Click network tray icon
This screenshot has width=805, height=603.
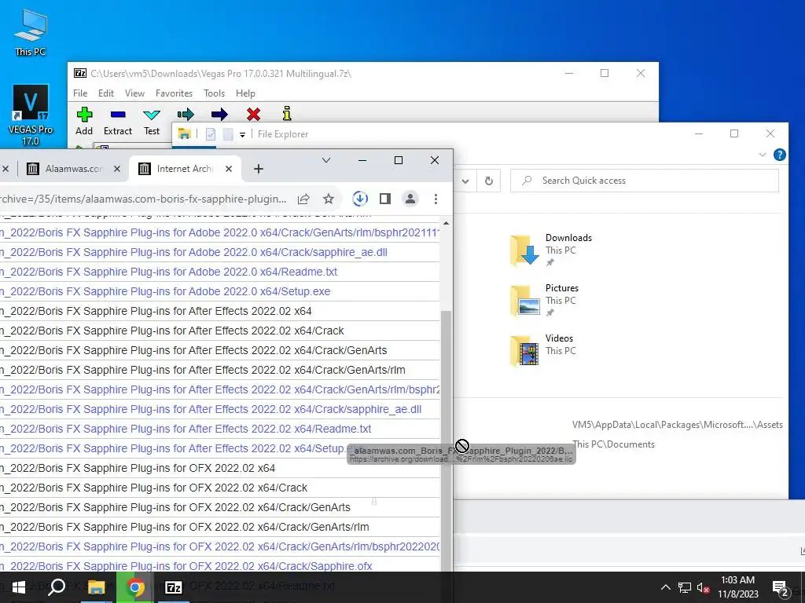coord(685,587)
